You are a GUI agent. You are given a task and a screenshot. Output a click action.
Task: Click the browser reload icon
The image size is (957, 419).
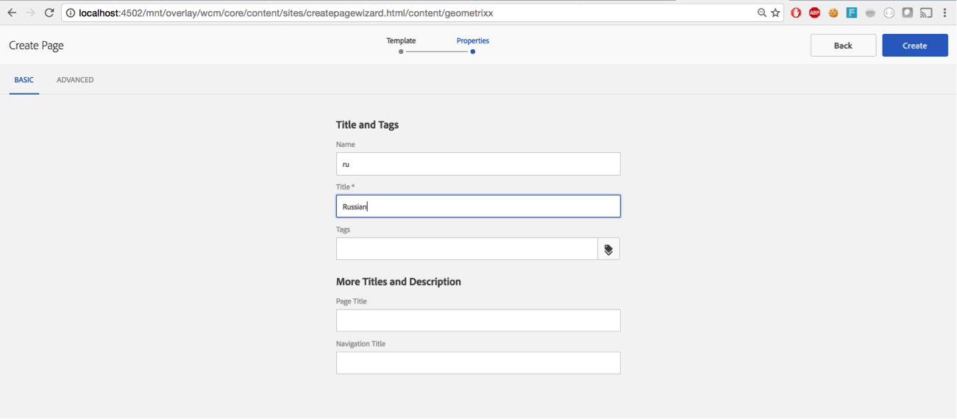(49, 12)
